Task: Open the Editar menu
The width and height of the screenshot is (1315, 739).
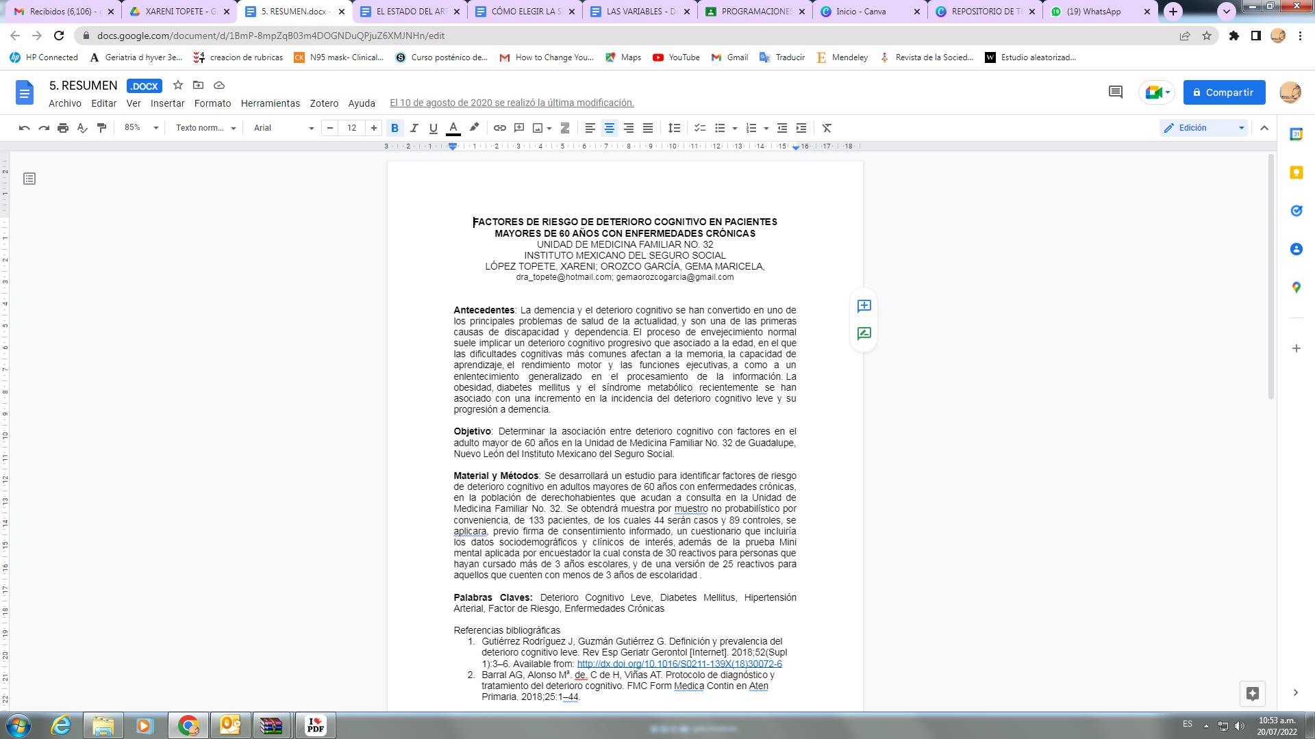Action: pos(104,103)
